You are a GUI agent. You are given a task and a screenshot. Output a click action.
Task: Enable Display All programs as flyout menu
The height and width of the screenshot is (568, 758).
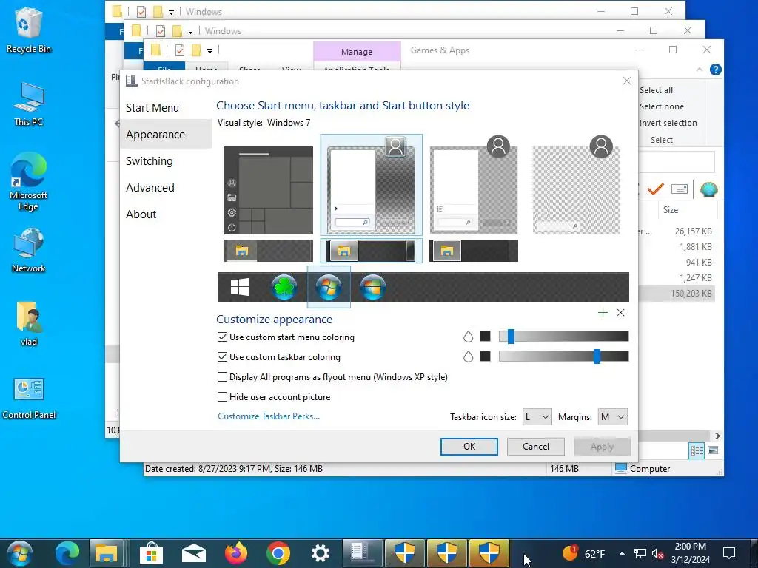tap(332, 376)
